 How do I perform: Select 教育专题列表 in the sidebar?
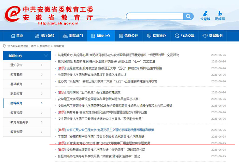pos(19,122)
